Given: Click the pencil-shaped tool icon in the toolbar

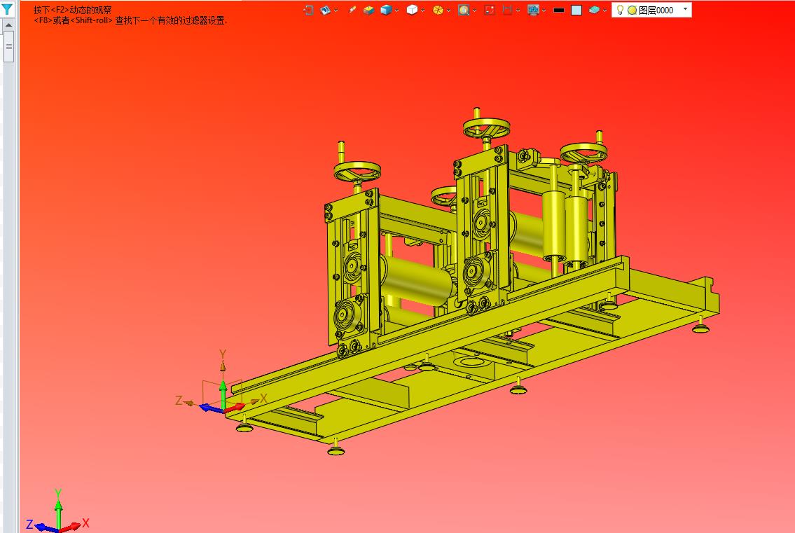Looking at the screenshot, I should (x=352, y=10).
